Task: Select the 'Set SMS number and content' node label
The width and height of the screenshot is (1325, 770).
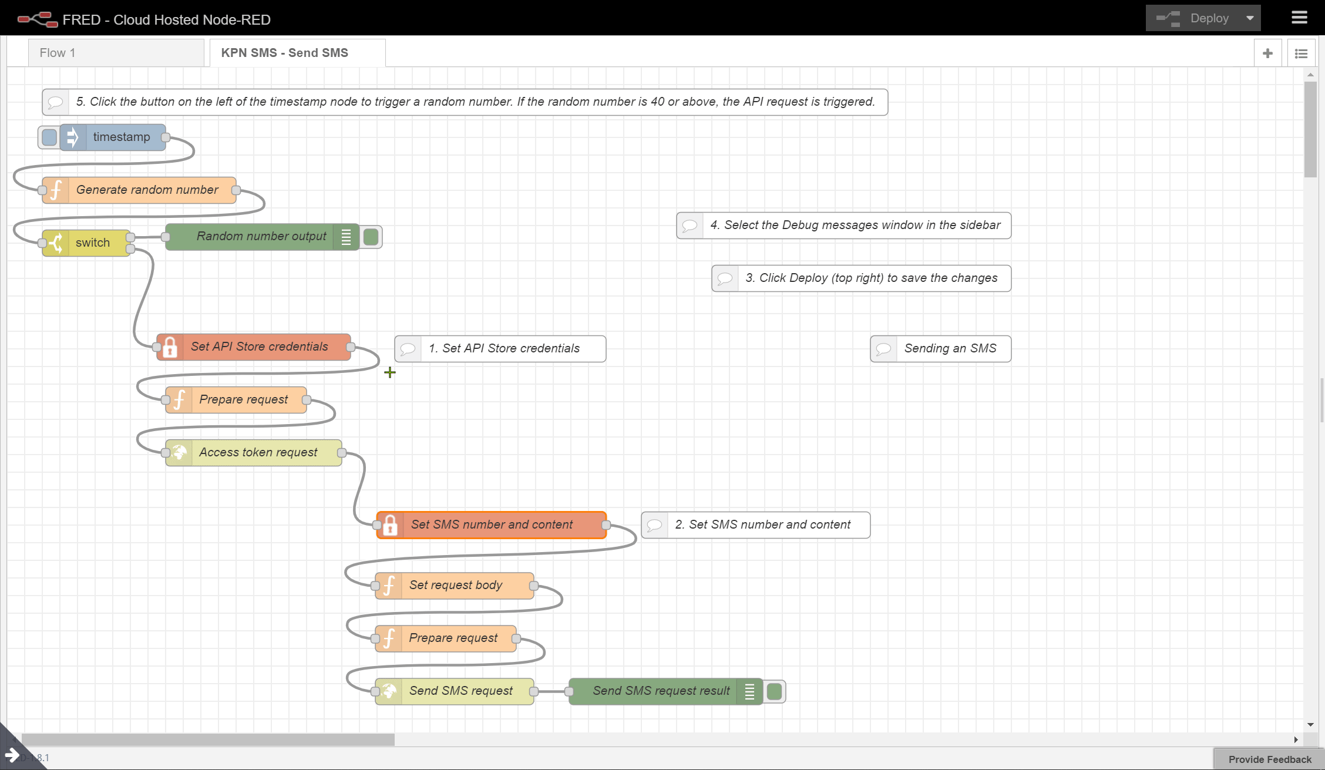Action: [x=492, y=524]
